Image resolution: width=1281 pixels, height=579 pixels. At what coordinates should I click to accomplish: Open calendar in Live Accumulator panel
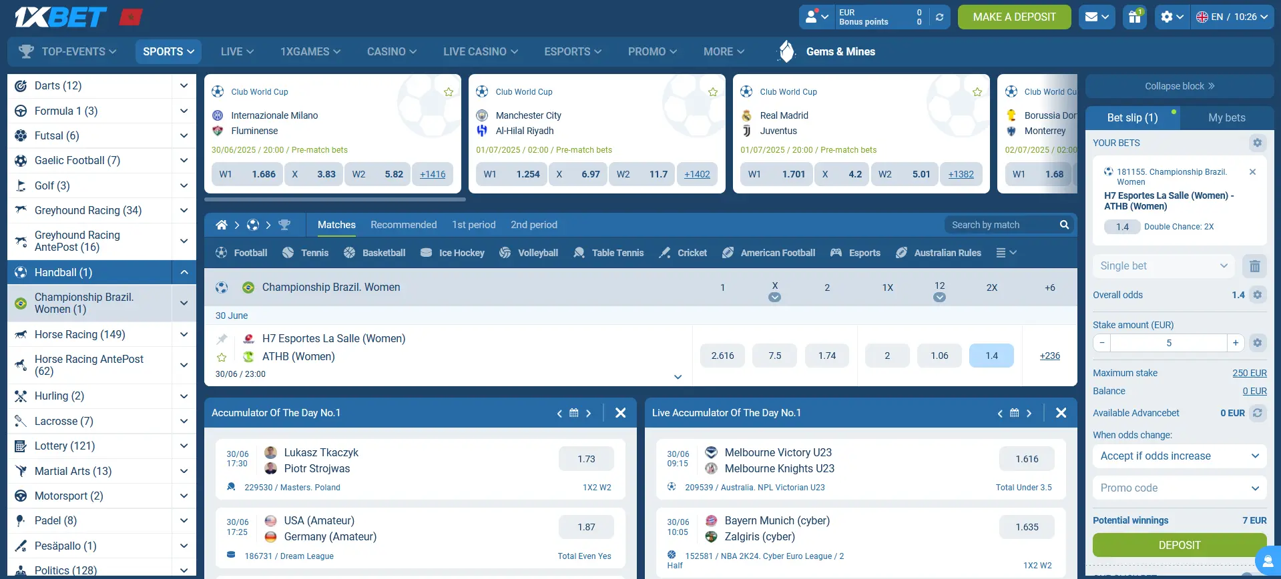click(1014, 413)
